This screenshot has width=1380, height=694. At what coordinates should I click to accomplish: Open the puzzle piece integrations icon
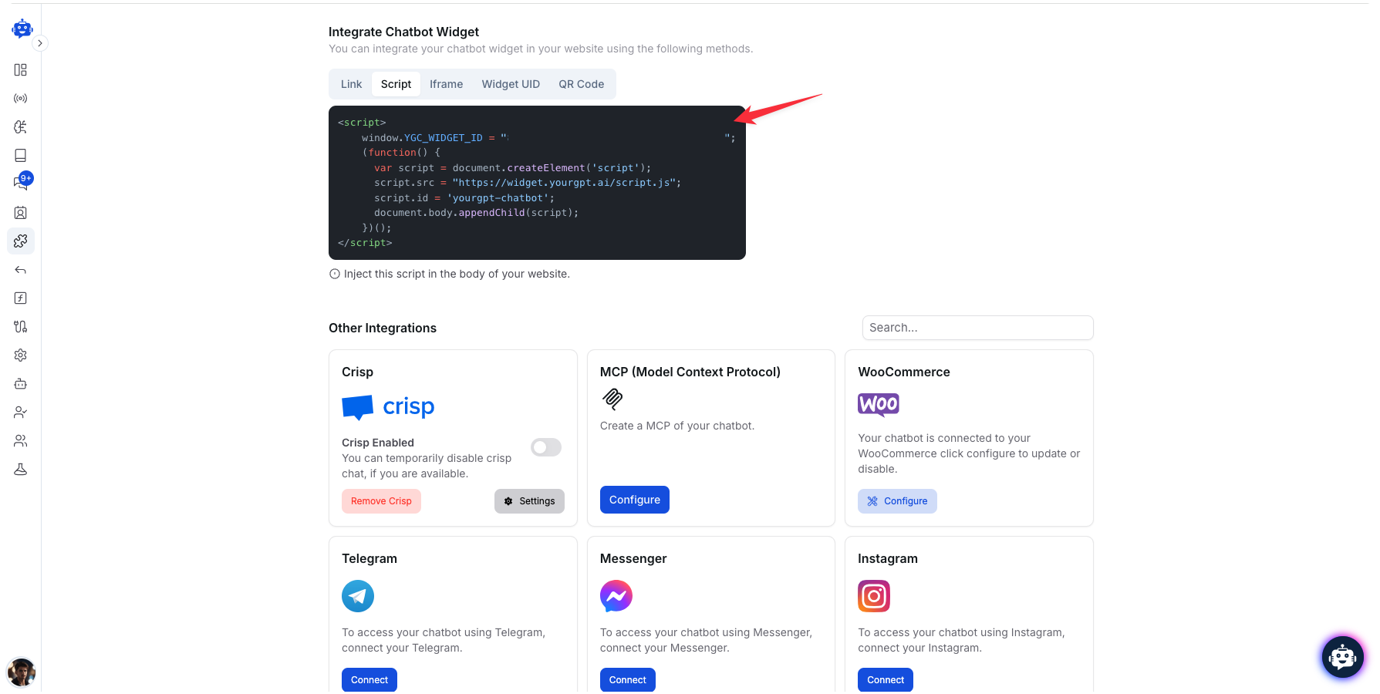(21, 241)
